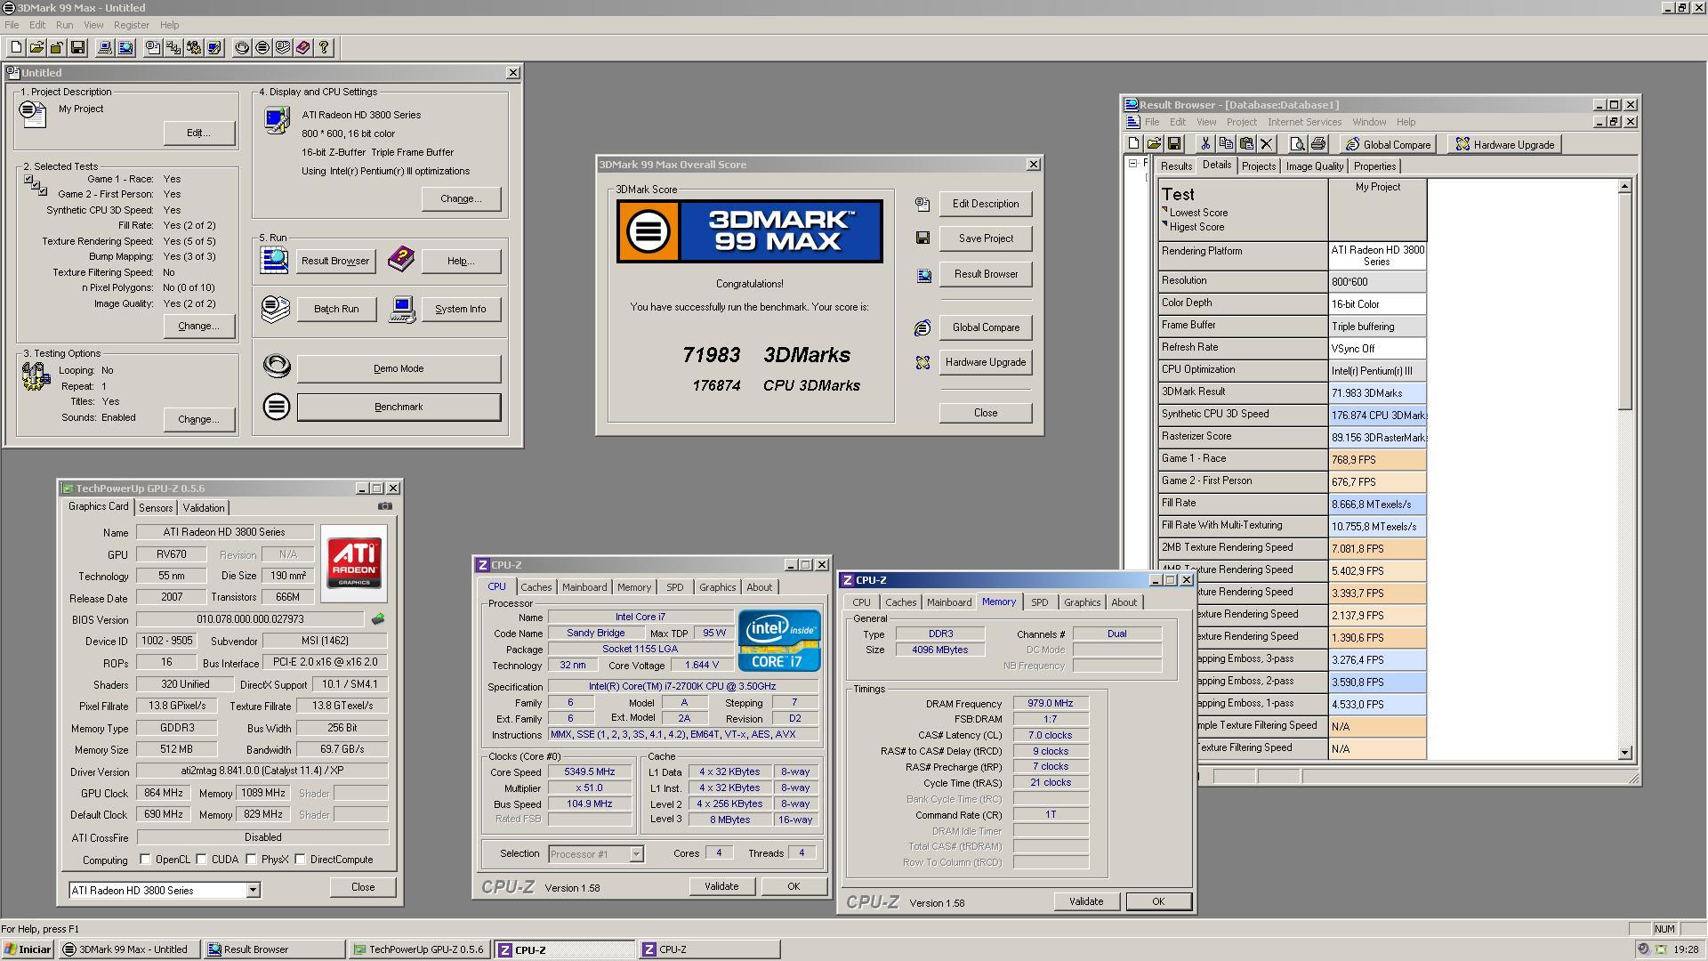Click the Benchmark toolbar icon in main toolbar

(x=262, y=48)
